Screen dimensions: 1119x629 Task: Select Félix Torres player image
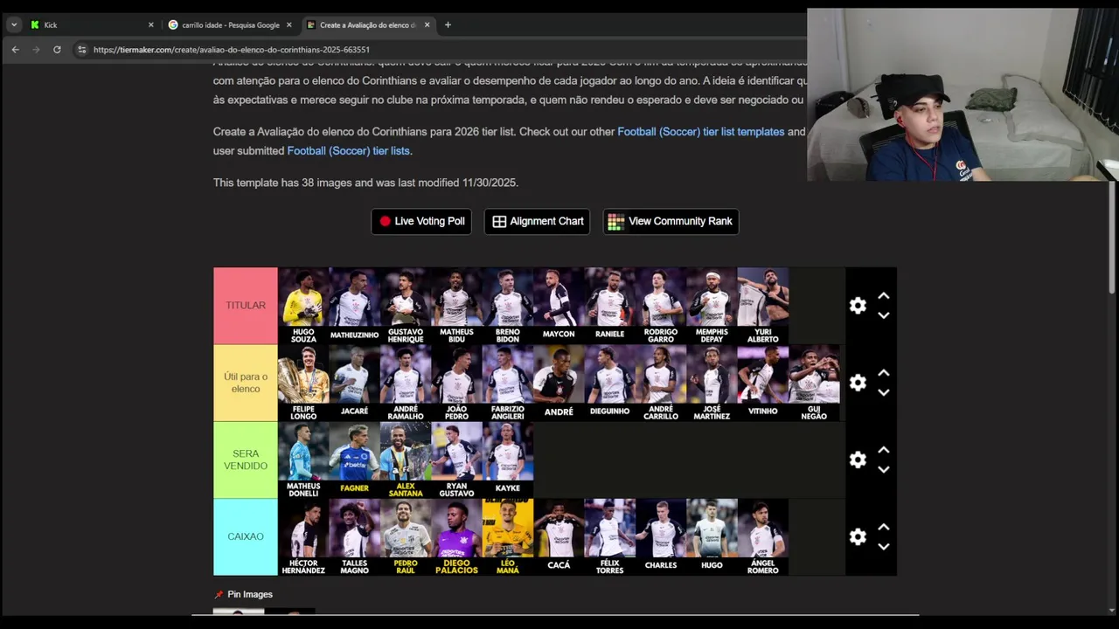[610, 536]
